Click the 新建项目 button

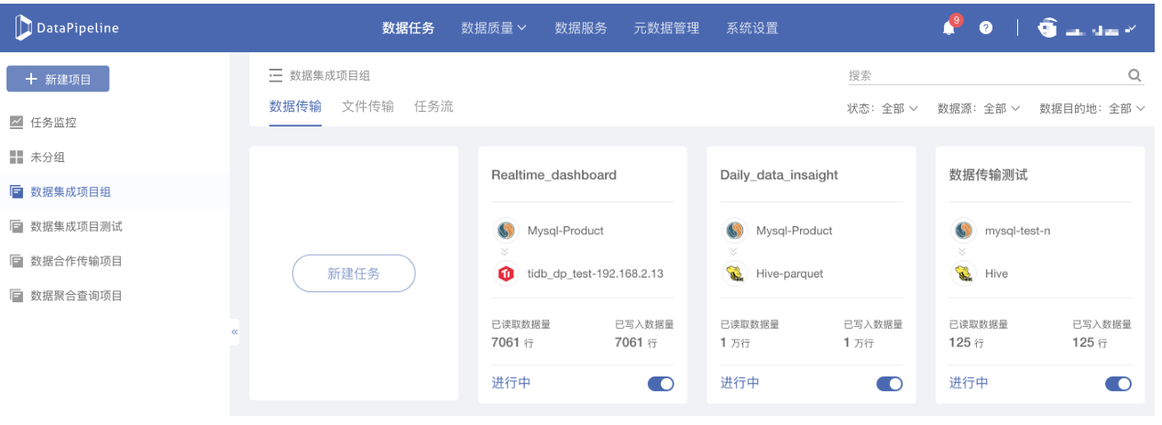point(58,79)
